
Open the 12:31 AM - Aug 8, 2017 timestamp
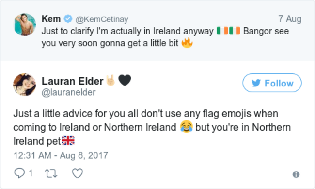tap(61, 155)
